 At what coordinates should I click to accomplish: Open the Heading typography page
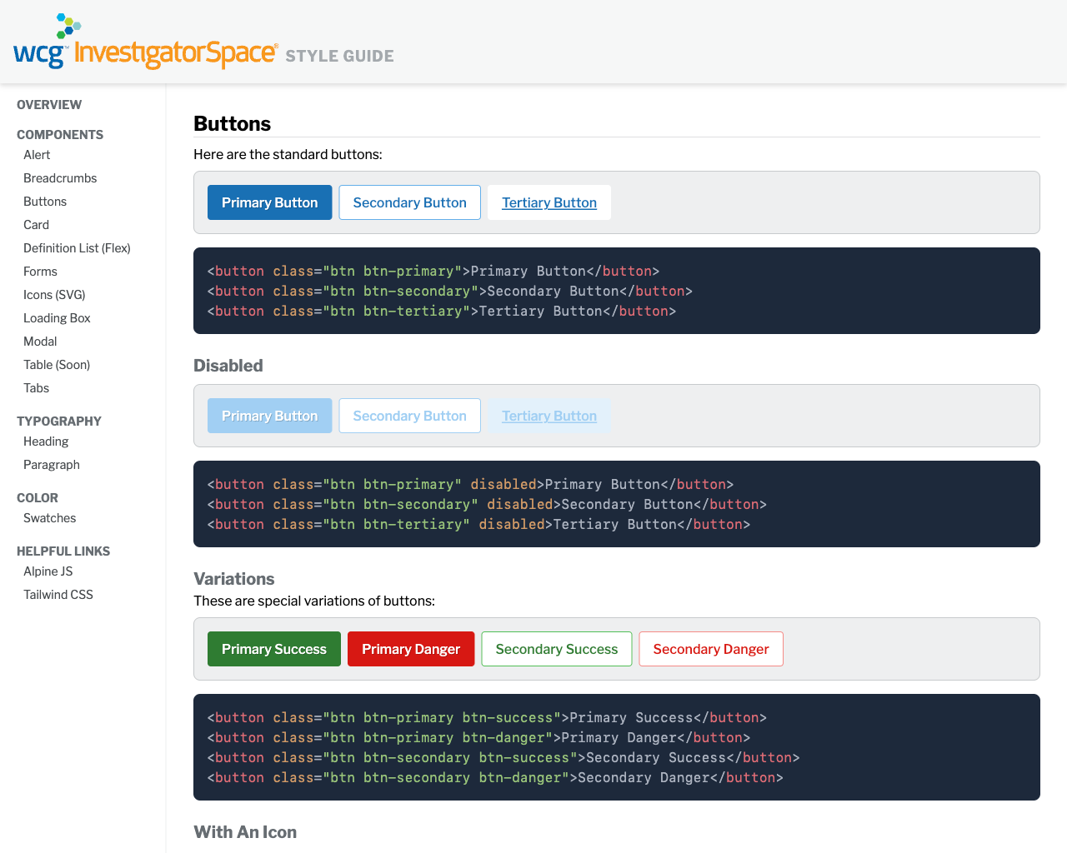(x=46, y=441)
